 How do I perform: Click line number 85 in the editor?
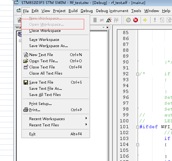(126, 33)
